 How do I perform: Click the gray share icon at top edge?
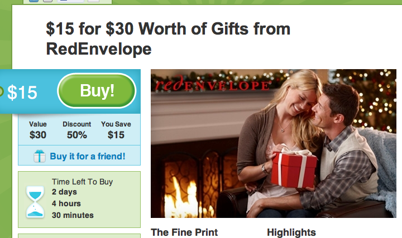point(47,1)
